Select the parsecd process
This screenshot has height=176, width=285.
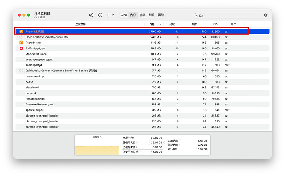click(x=142, y=93)
